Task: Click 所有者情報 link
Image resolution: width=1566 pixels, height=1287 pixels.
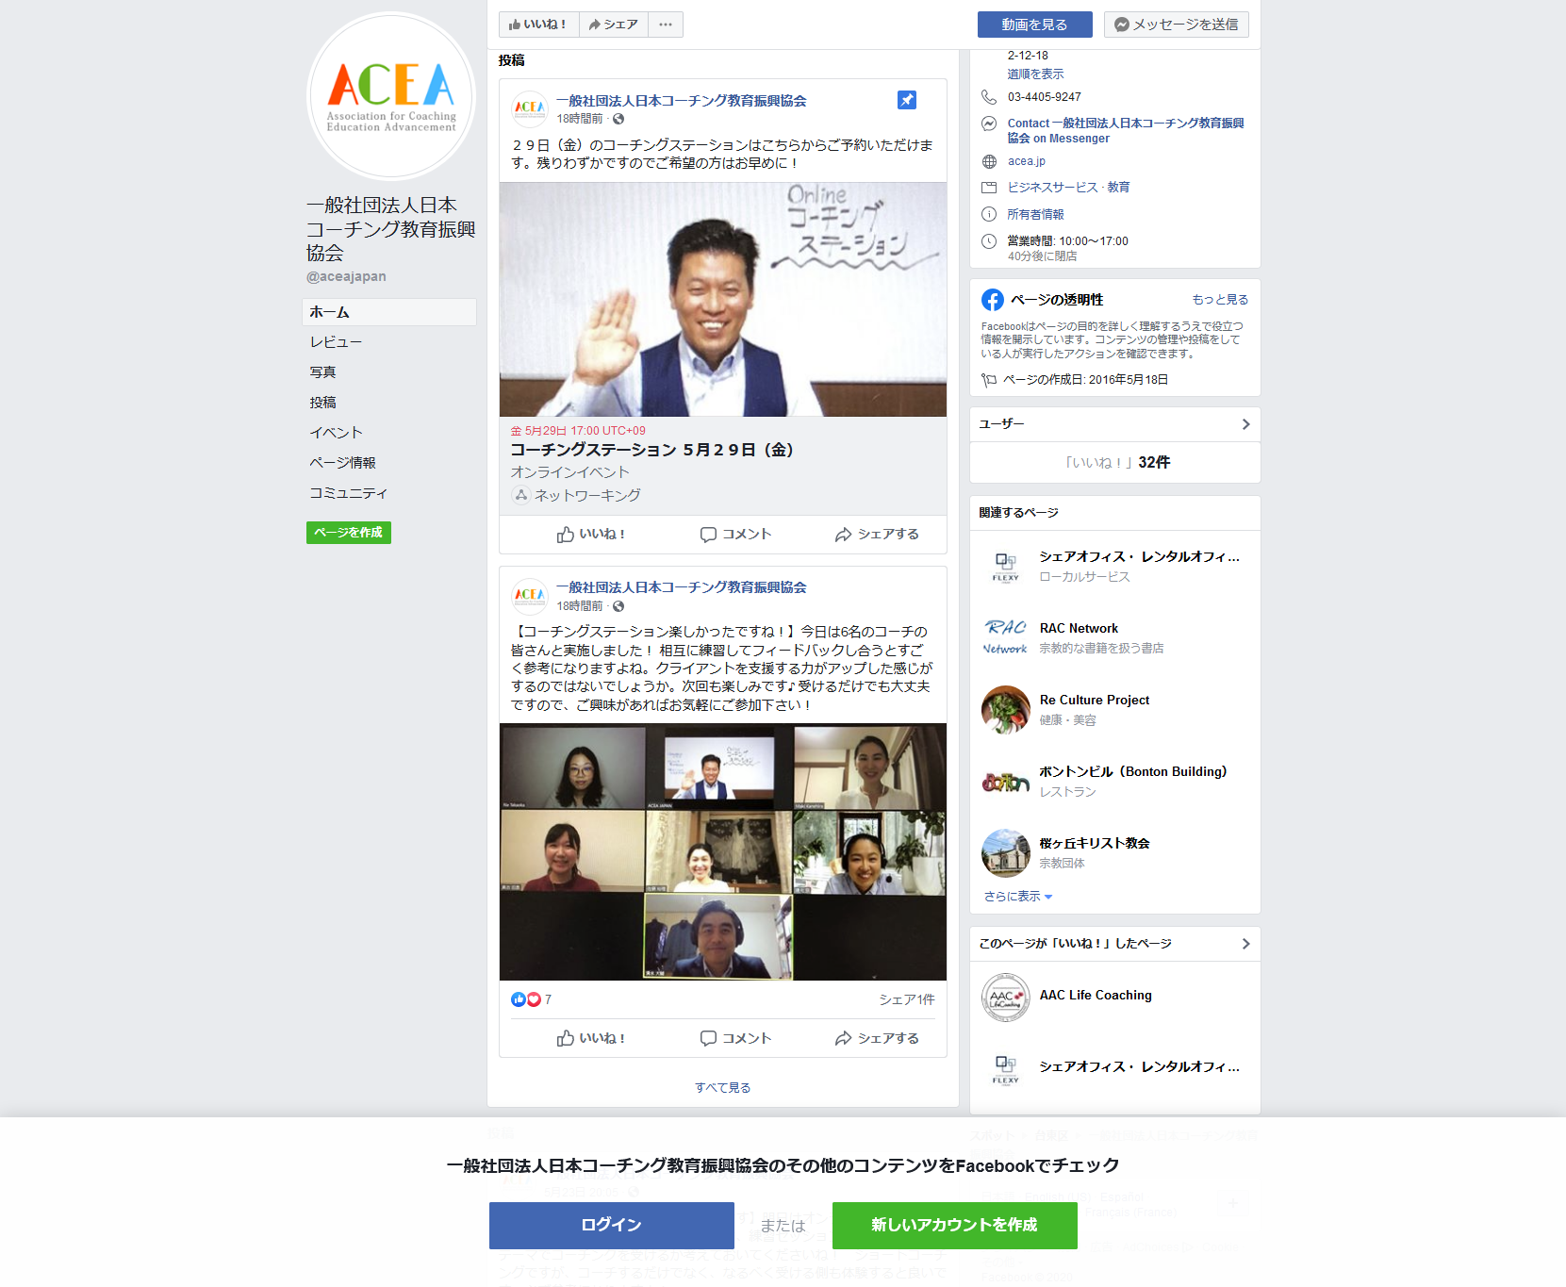Action: click(1035, 215)
